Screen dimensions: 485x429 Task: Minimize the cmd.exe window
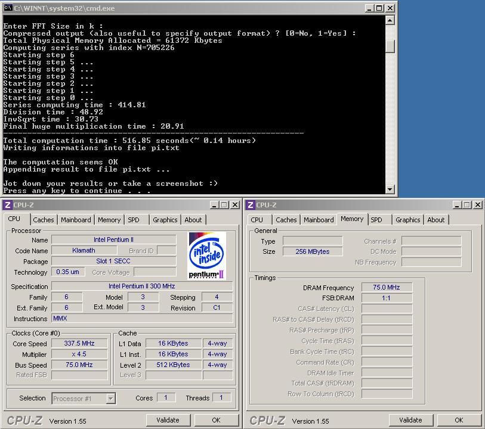(x=369, y=8)
